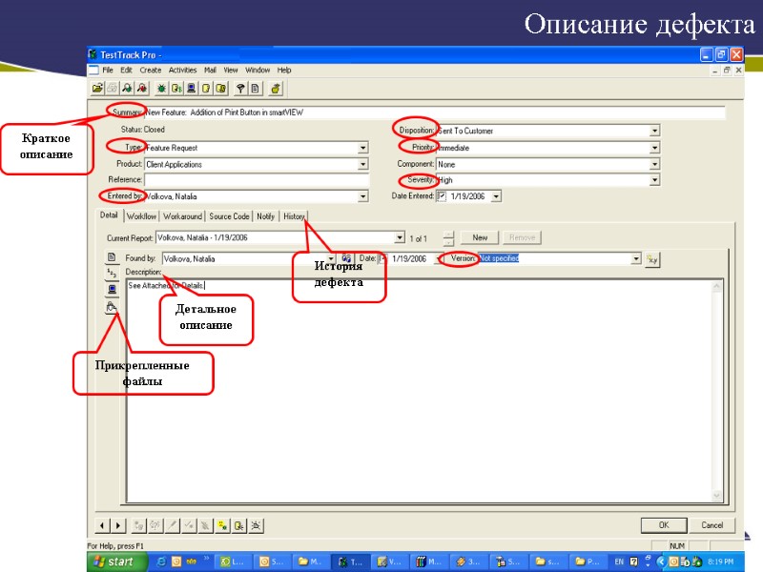
Task: Click the version helper icon right of Version field
Action: point(652,259)
